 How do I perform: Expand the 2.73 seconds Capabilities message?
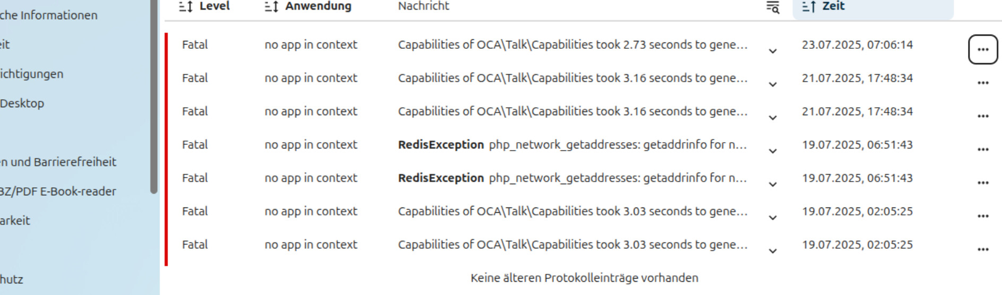click(773, 51)
